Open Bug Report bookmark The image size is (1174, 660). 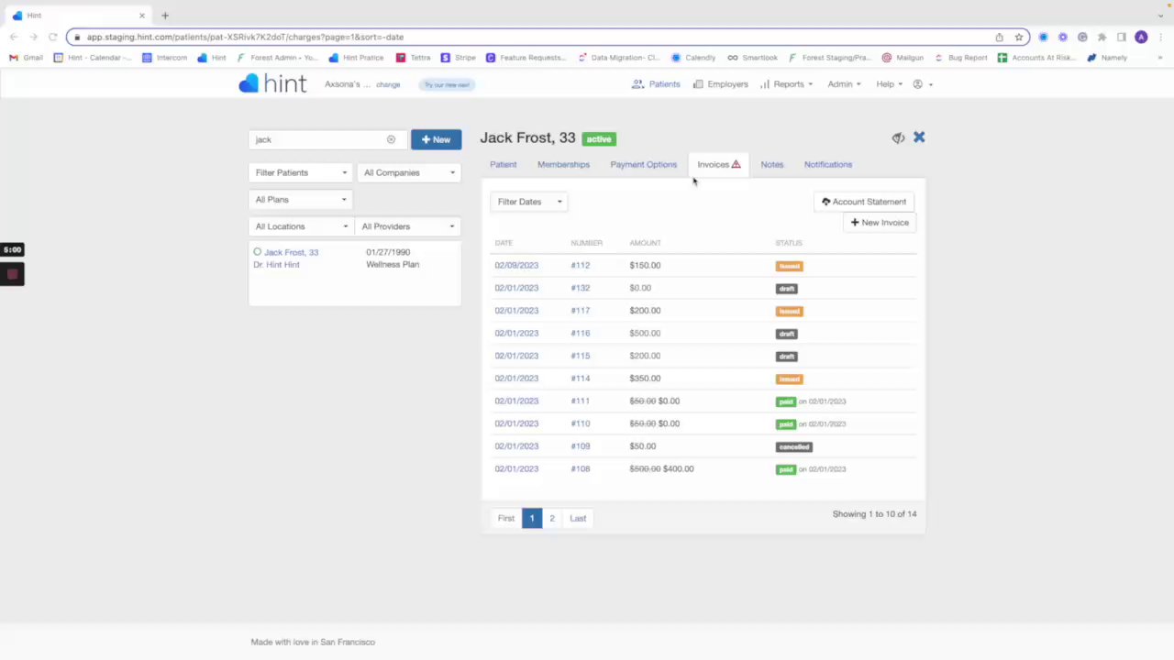point(961,58)
